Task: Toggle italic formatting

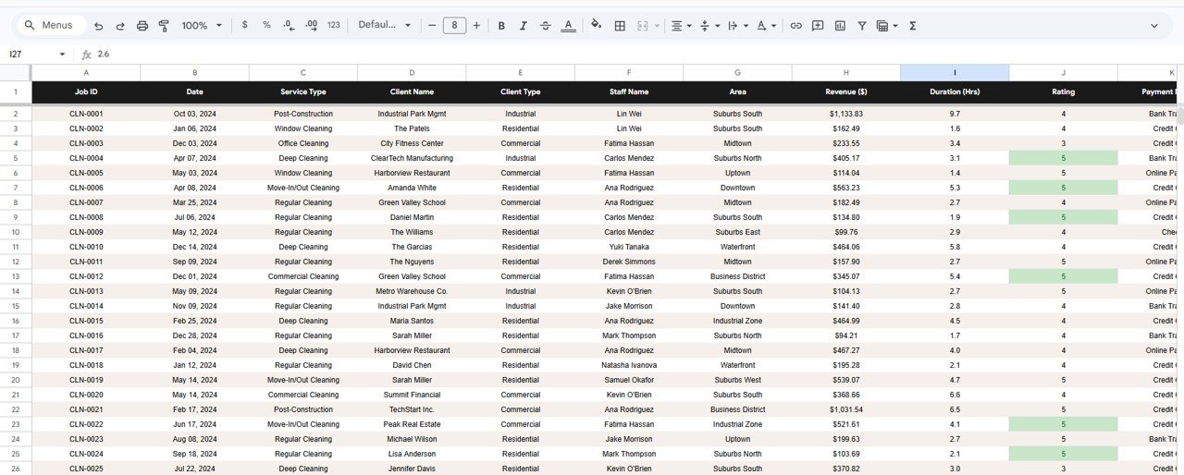Action: pos(524,26)
